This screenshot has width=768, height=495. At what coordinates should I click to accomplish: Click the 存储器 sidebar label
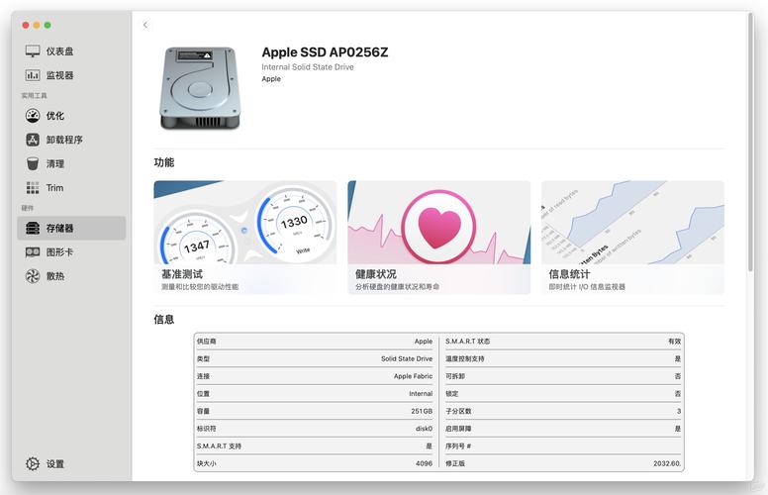(x=59, y=228)
